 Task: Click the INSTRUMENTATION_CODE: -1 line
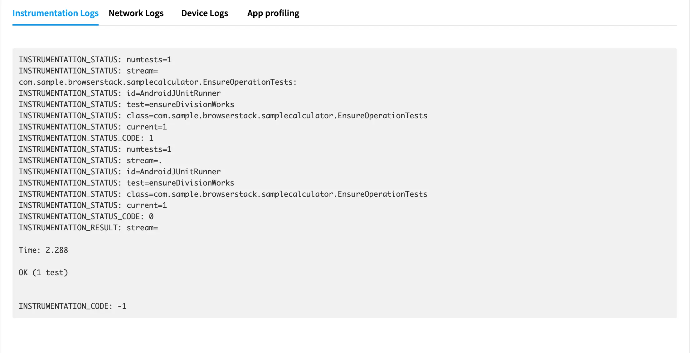(72, 306)
